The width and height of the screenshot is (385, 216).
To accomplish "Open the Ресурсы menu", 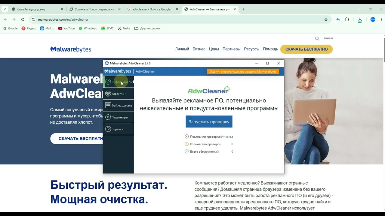I will [x=252, y=49].
